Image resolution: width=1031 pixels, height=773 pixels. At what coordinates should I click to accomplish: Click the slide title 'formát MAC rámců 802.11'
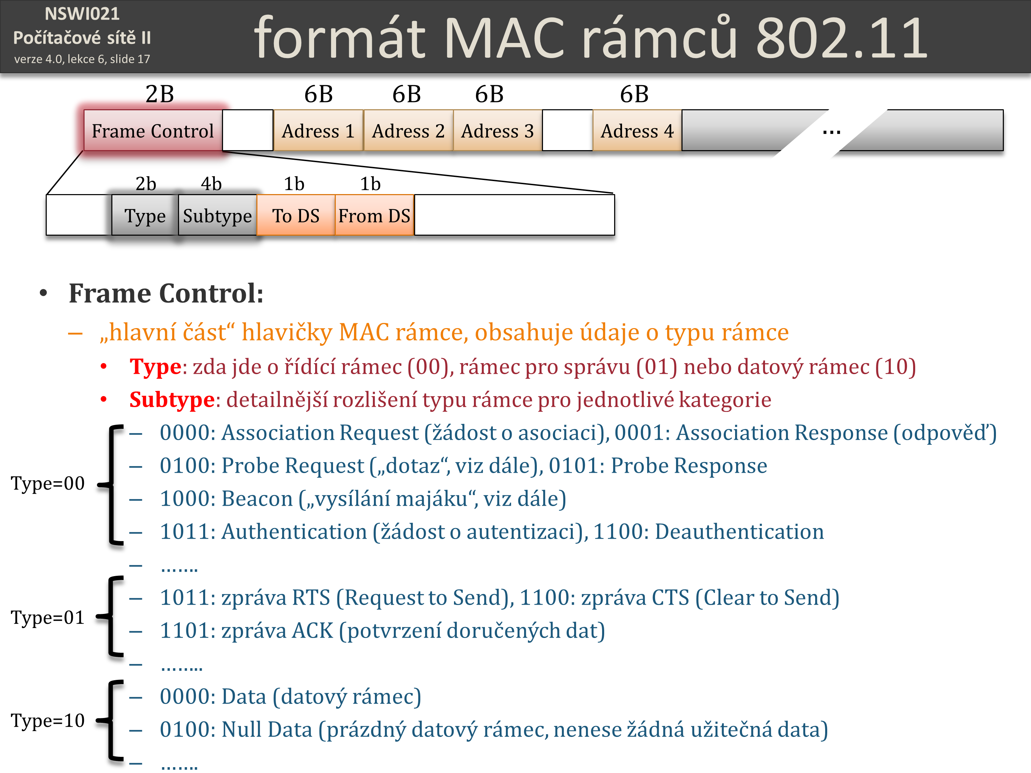click(591, 37)
